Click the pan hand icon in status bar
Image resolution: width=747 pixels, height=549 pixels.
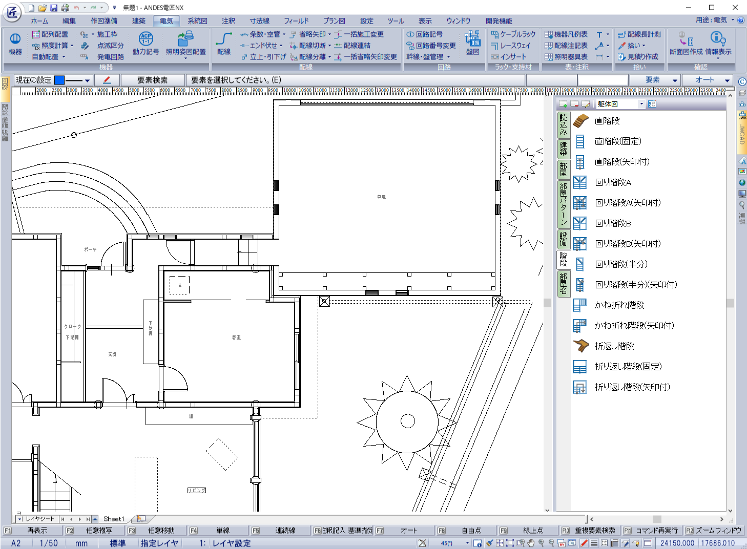pyautogui.click(x=531, y=543)
